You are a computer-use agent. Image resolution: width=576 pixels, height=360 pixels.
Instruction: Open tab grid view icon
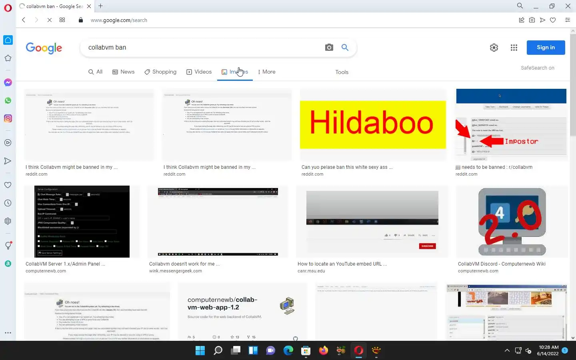[x=62, y=20]
